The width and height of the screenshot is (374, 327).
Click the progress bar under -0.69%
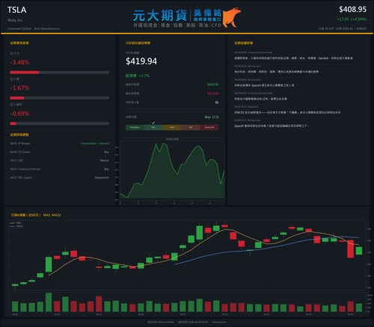click(60, 124)
